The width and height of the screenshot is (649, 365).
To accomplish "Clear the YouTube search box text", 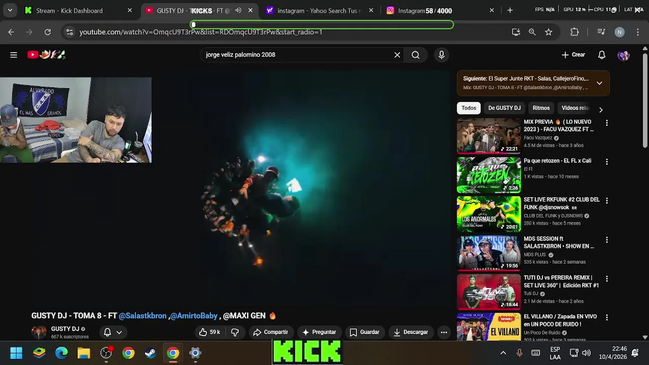I will click(x=397, y=55).
